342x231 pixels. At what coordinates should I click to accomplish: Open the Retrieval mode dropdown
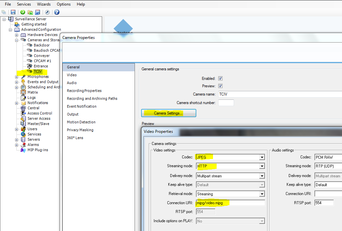pyautogui.click(x=262, y=194)
